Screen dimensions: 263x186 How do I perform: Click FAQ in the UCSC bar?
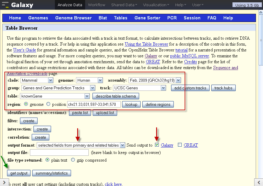pos(212,18)
